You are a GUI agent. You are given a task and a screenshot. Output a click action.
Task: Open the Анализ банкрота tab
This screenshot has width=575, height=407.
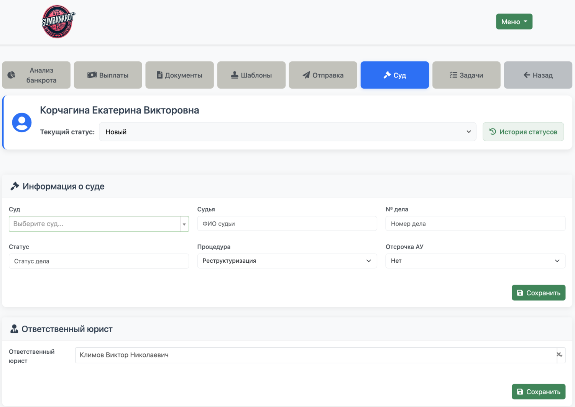coord(36,75)
